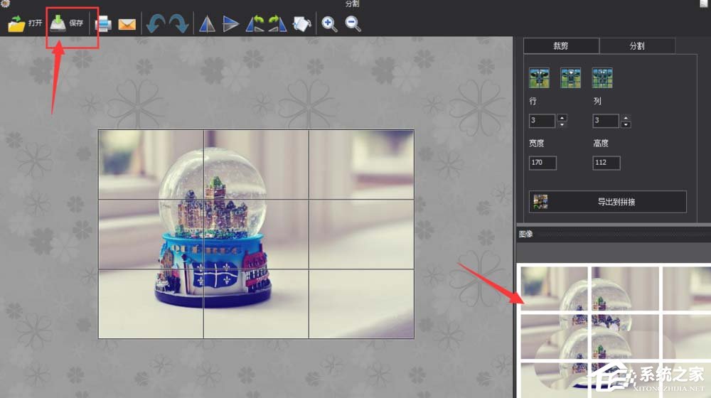711x398 pixels.
Task: Switch to the 分割 tab
Action: click(x=637, y=45)
